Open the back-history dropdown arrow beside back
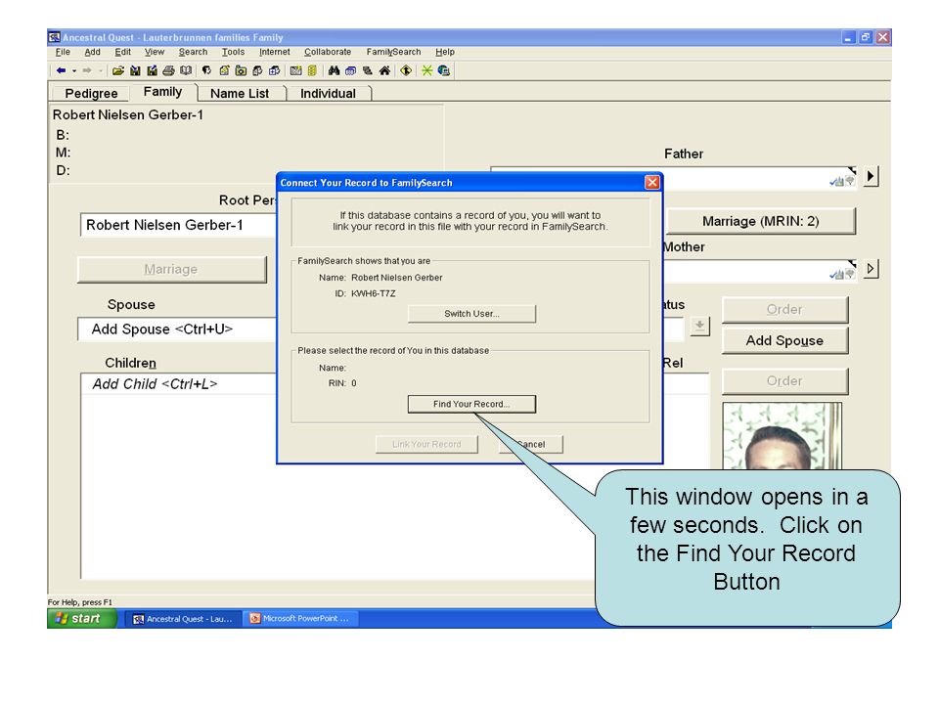The height and width of the screenshot is (704, 939). pyautogui.click(x=74, y=70)
